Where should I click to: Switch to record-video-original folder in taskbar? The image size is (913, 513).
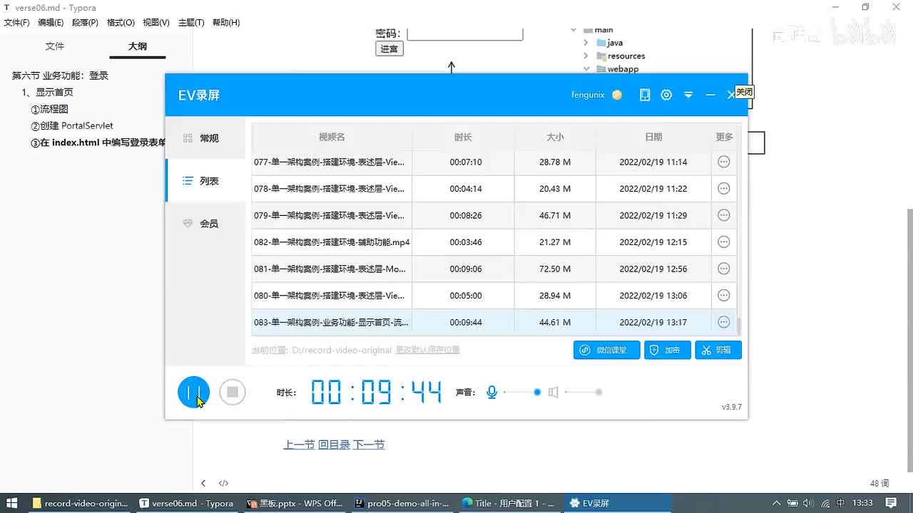click(x=80, y=503)
